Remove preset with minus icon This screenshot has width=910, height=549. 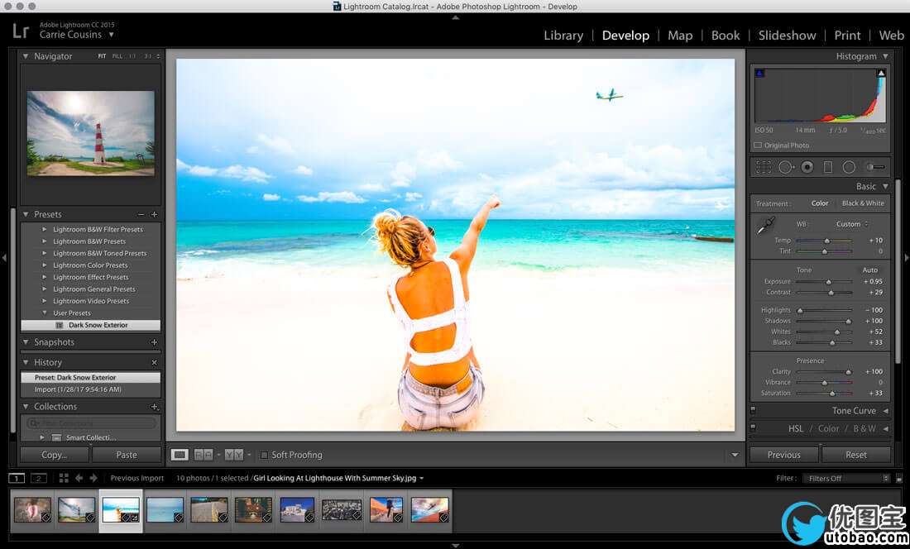pyautogui.click(x=141, y=214)
